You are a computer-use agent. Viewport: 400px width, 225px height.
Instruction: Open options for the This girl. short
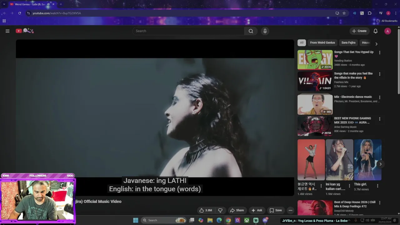[377, 186]
